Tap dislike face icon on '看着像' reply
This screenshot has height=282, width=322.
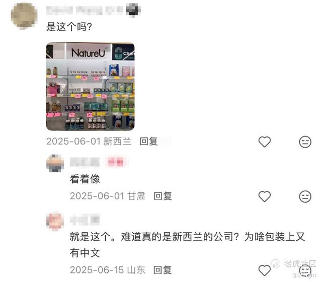pos(305,196)
